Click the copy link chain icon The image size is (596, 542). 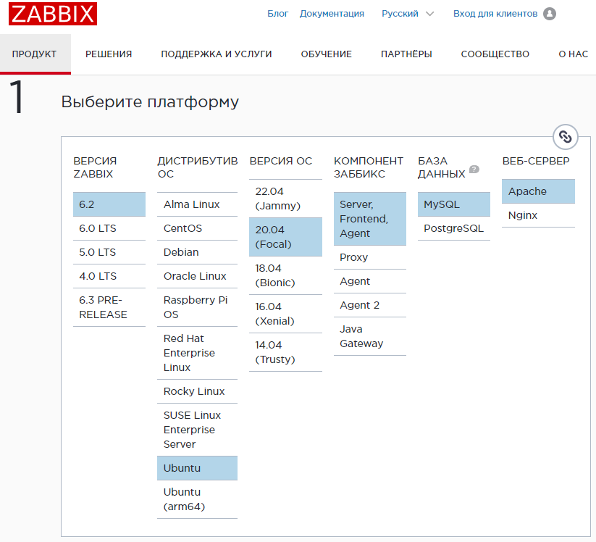coord(566,137)
